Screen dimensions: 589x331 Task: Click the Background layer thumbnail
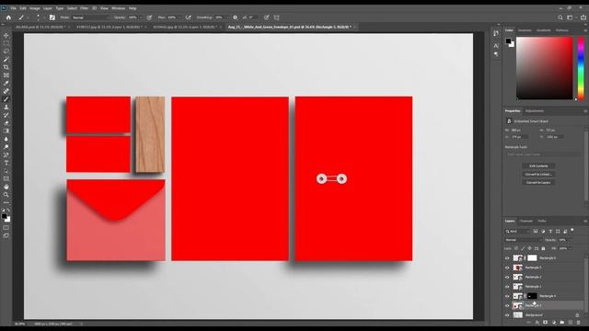click(x=517, y=315)
